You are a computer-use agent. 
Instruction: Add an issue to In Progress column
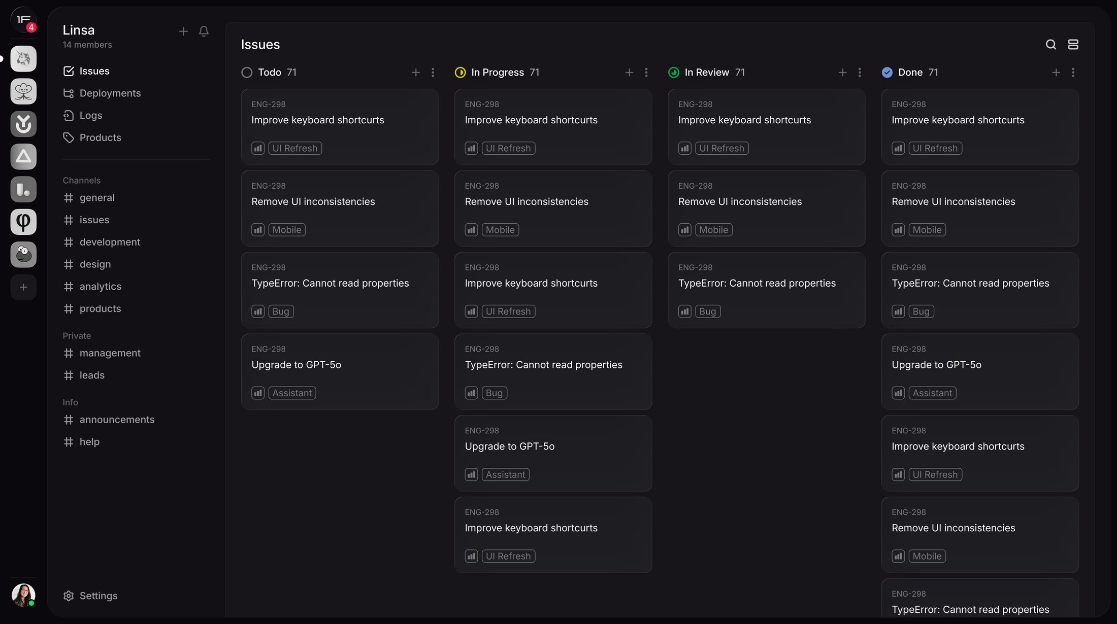click(629, 73)
